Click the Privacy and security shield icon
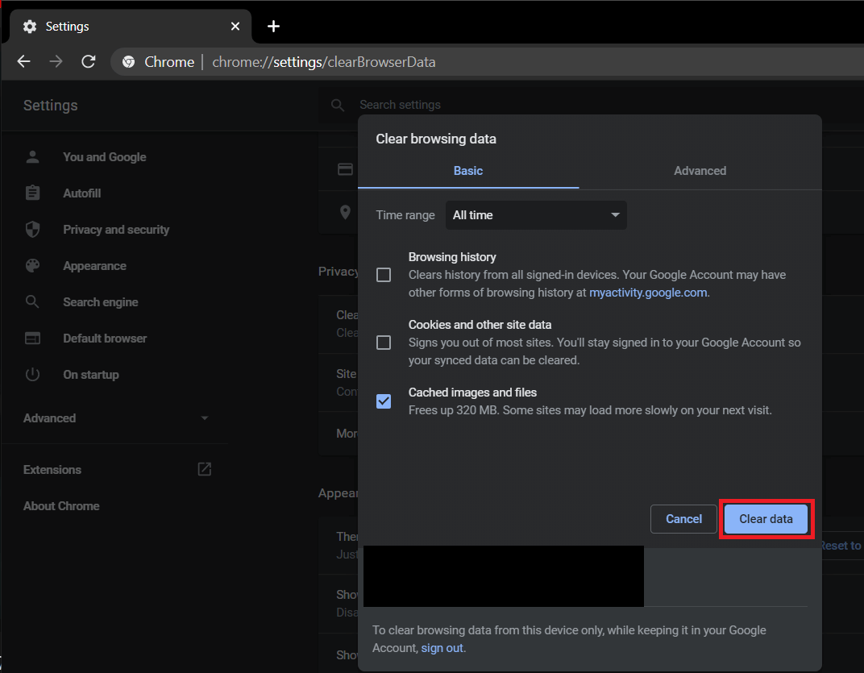 [x=32, y=230]
